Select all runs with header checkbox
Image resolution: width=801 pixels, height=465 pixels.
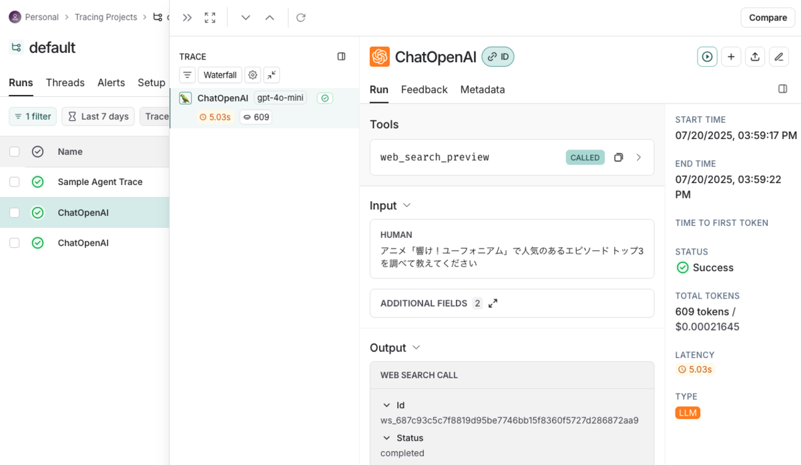click(15, 152)
